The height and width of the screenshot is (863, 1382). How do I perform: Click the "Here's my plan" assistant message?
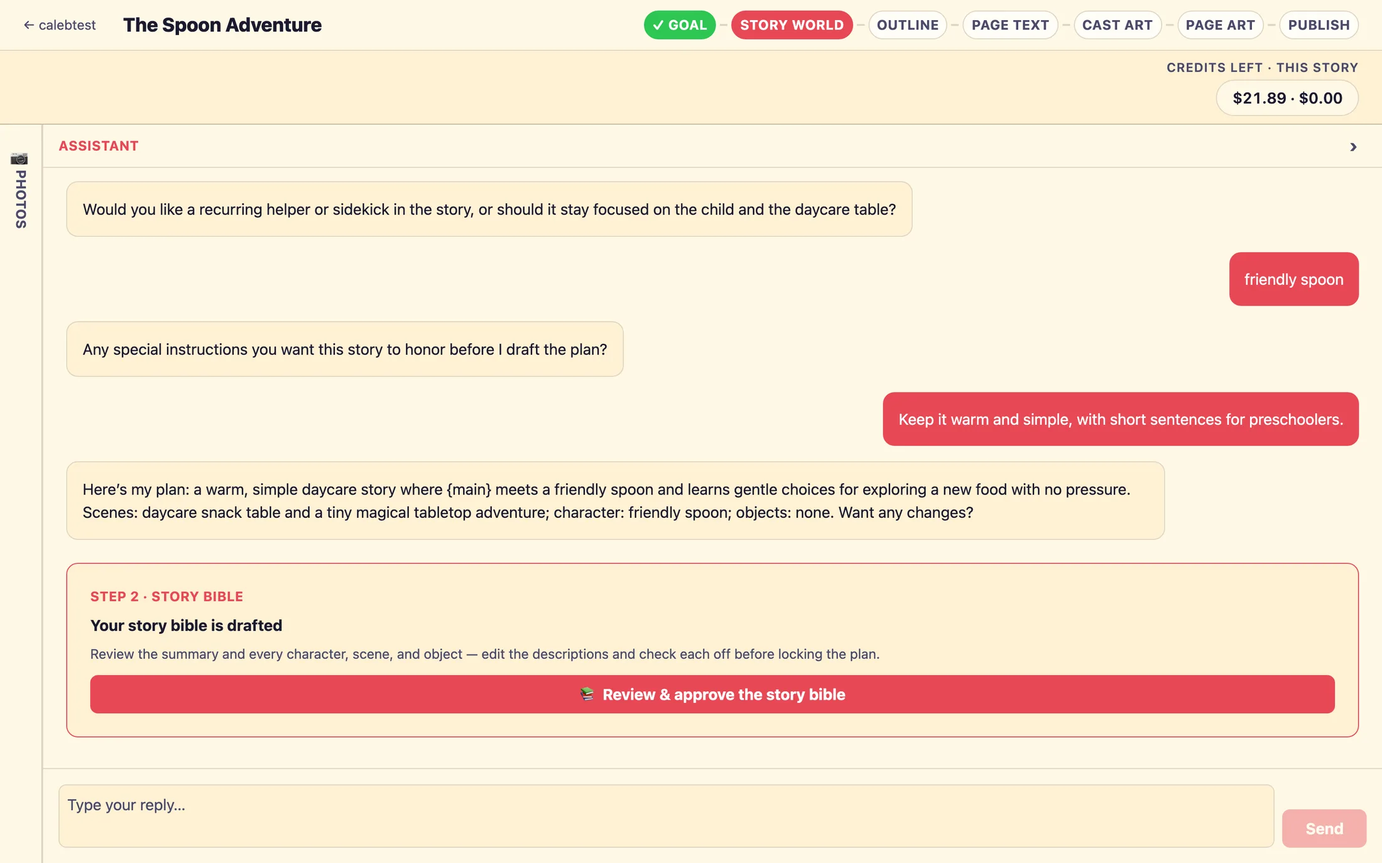click(615, 501)
